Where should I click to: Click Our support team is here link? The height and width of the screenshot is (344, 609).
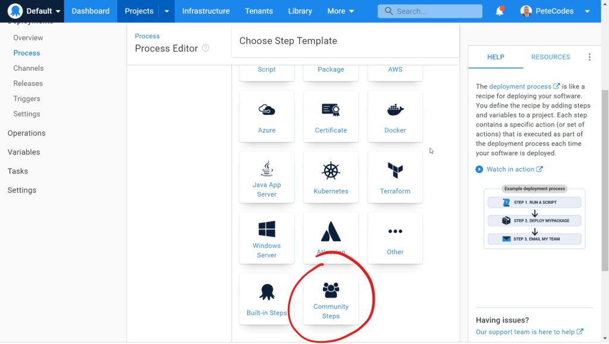pyautogui.click(x=529, y=332)
